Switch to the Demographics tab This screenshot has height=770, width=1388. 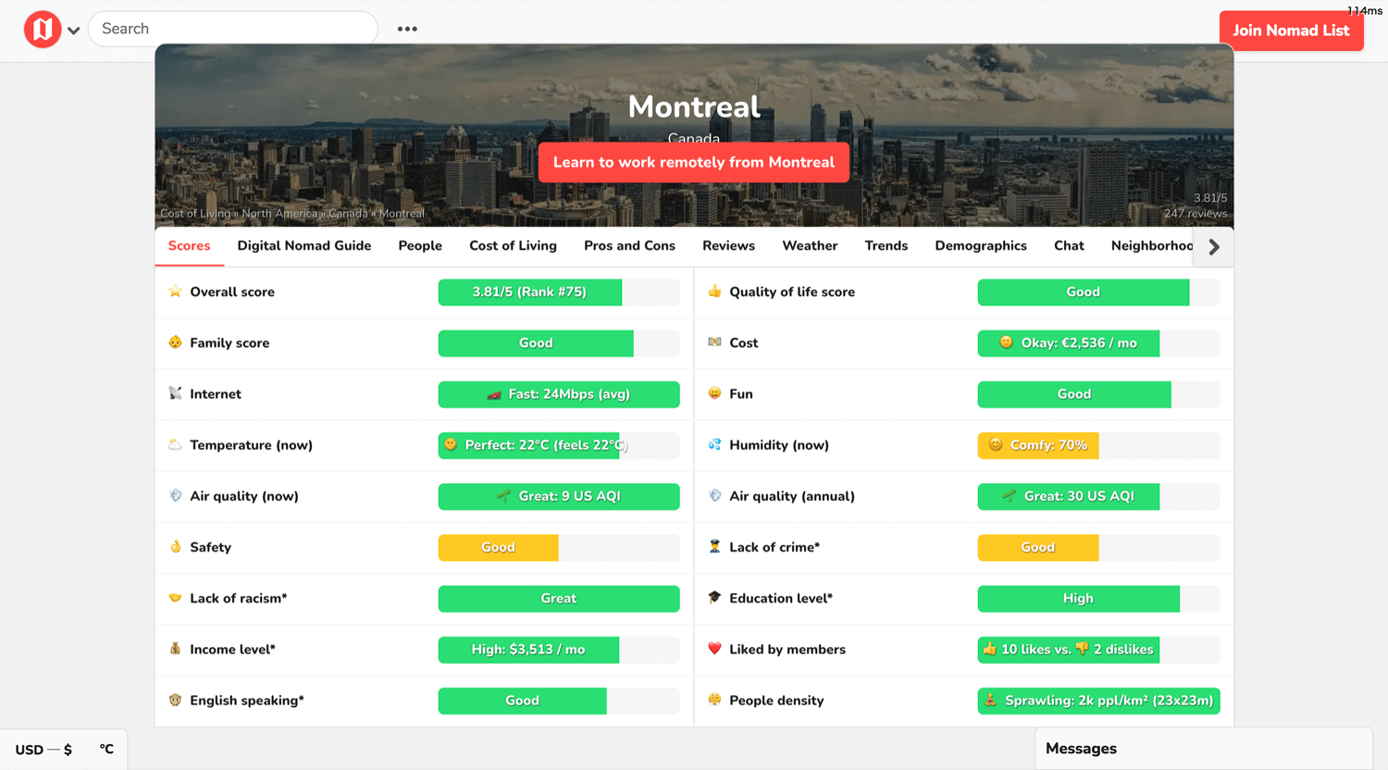981,246
